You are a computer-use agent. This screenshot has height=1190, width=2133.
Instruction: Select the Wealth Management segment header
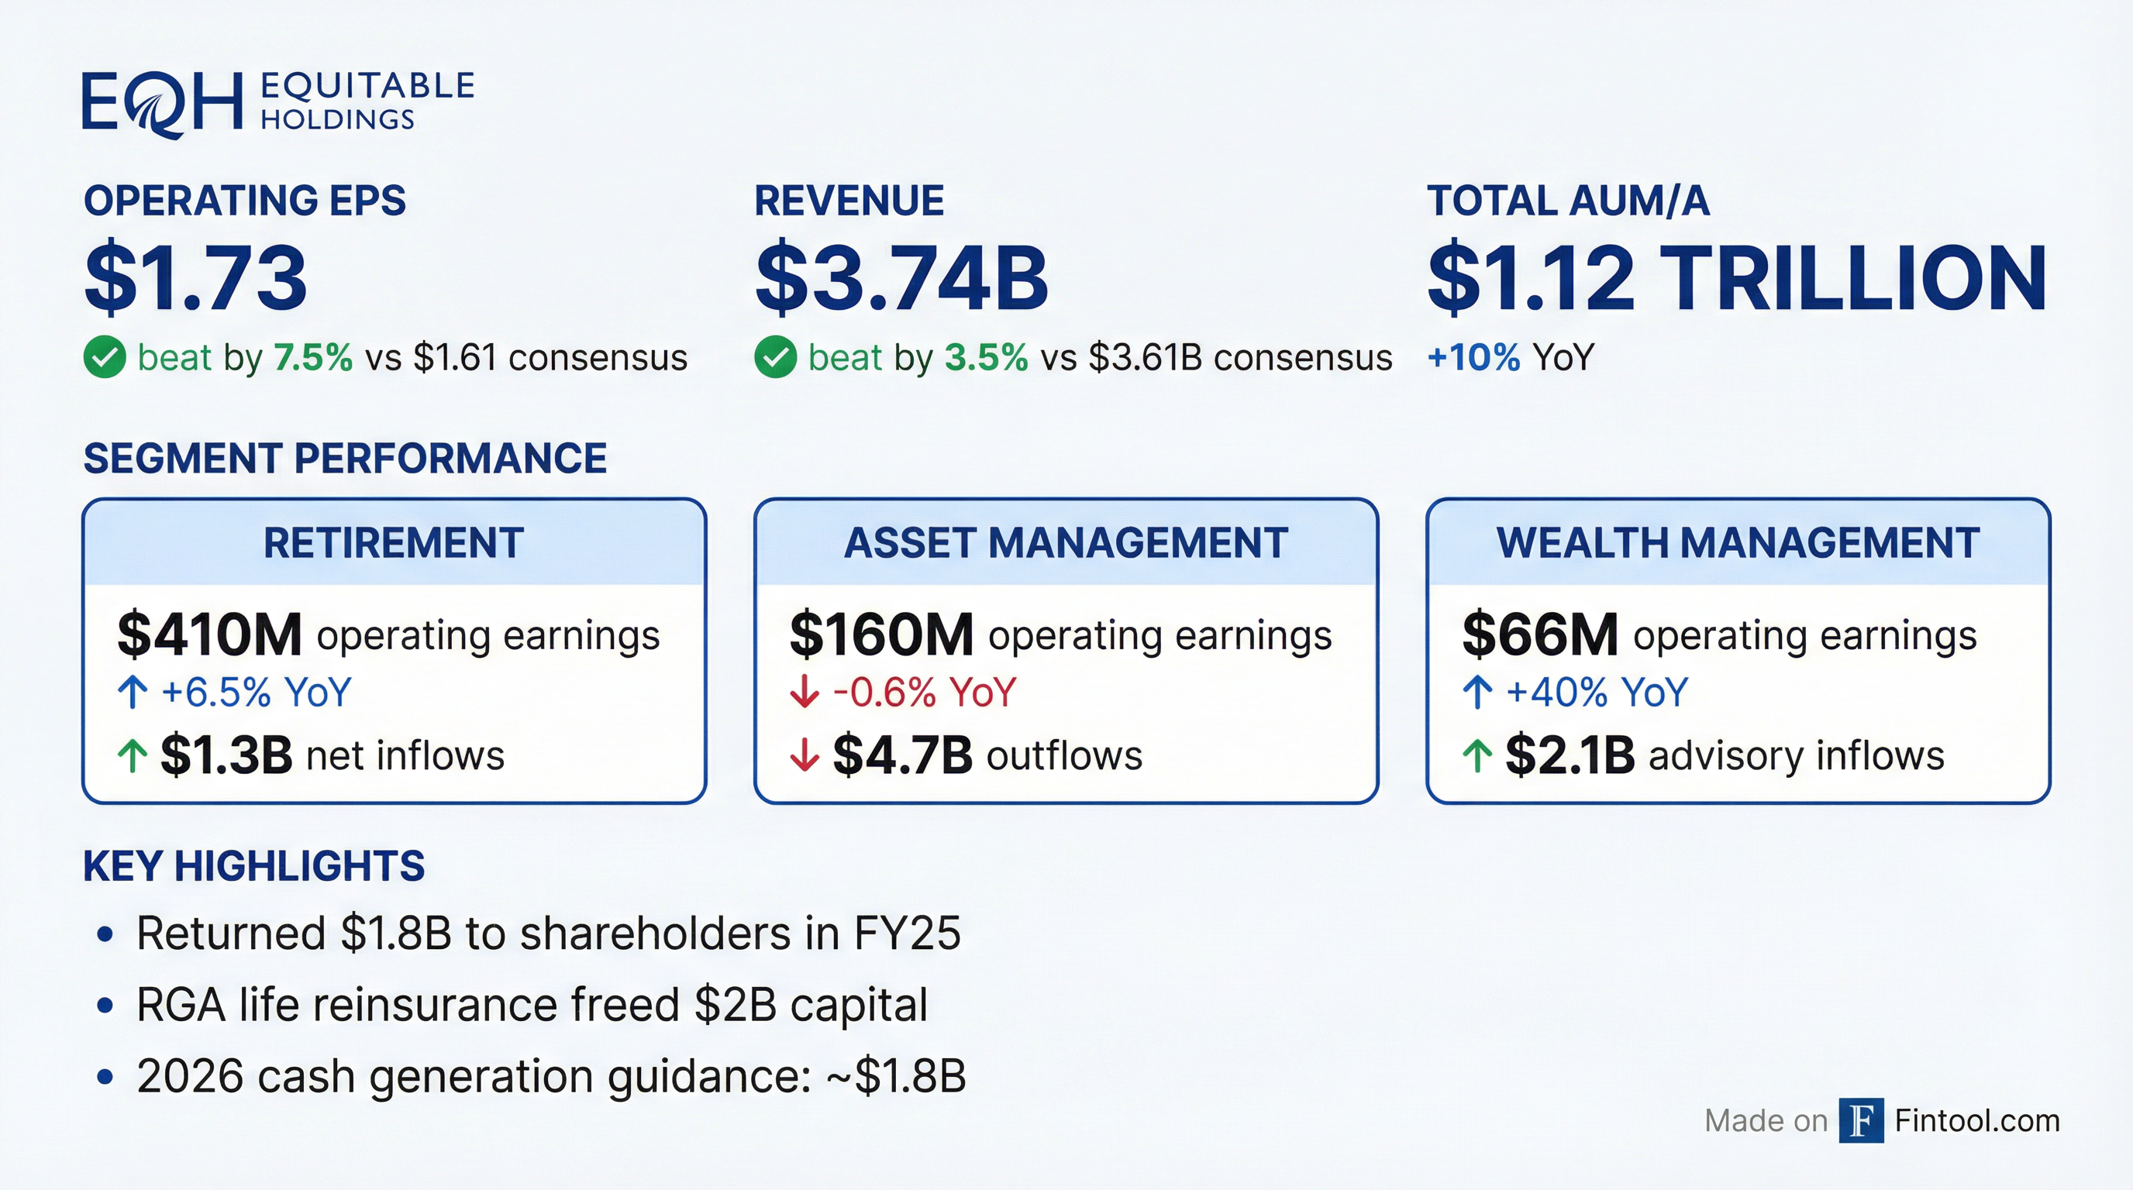click(x=1737, y=544)
